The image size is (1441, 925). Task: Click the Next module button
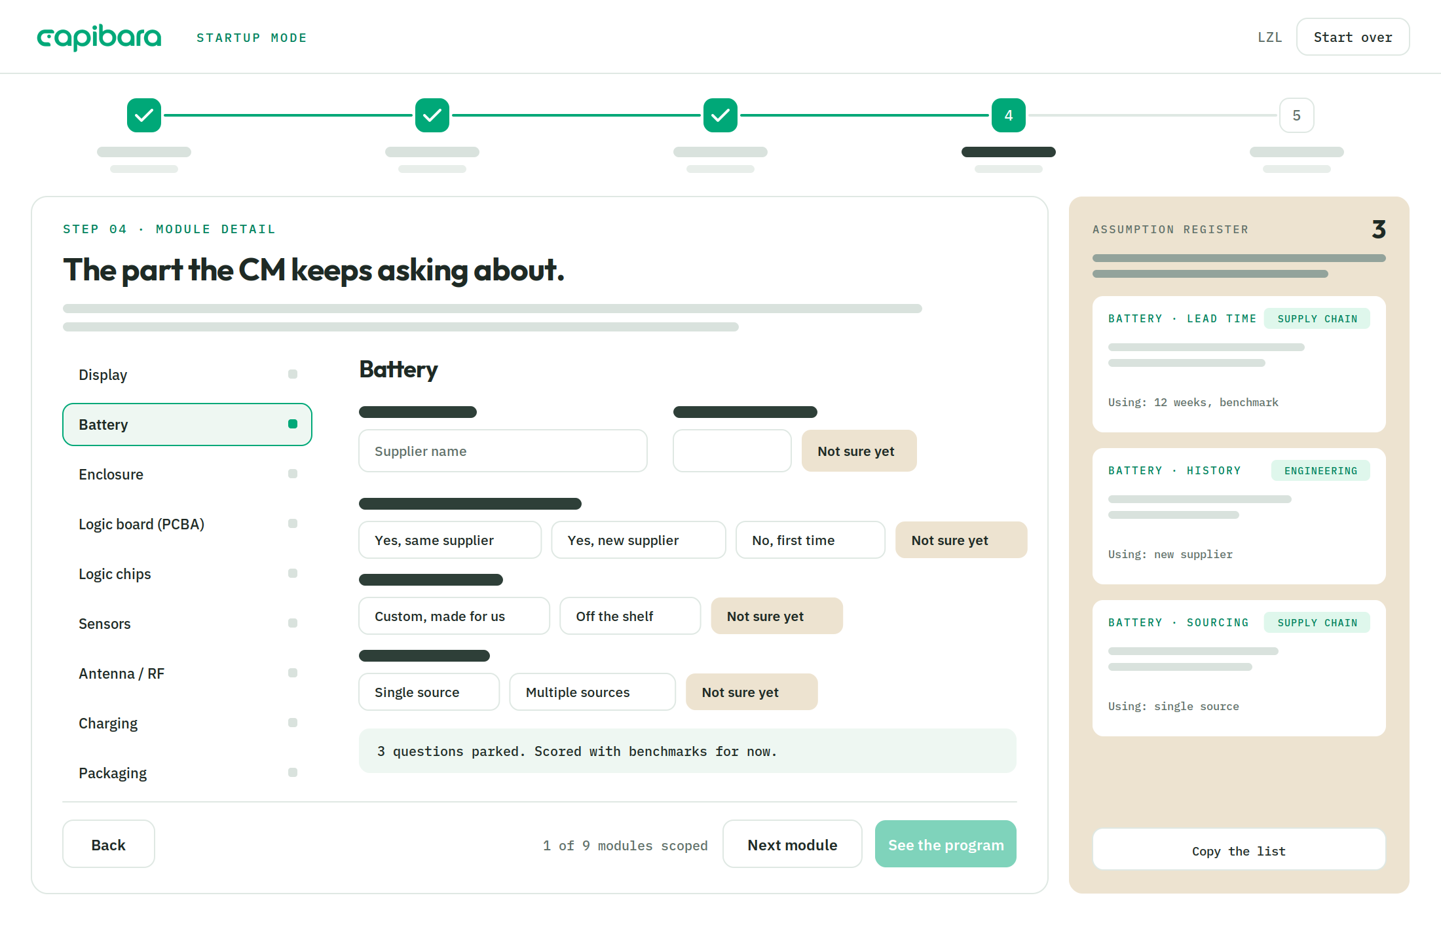[793, 844]
